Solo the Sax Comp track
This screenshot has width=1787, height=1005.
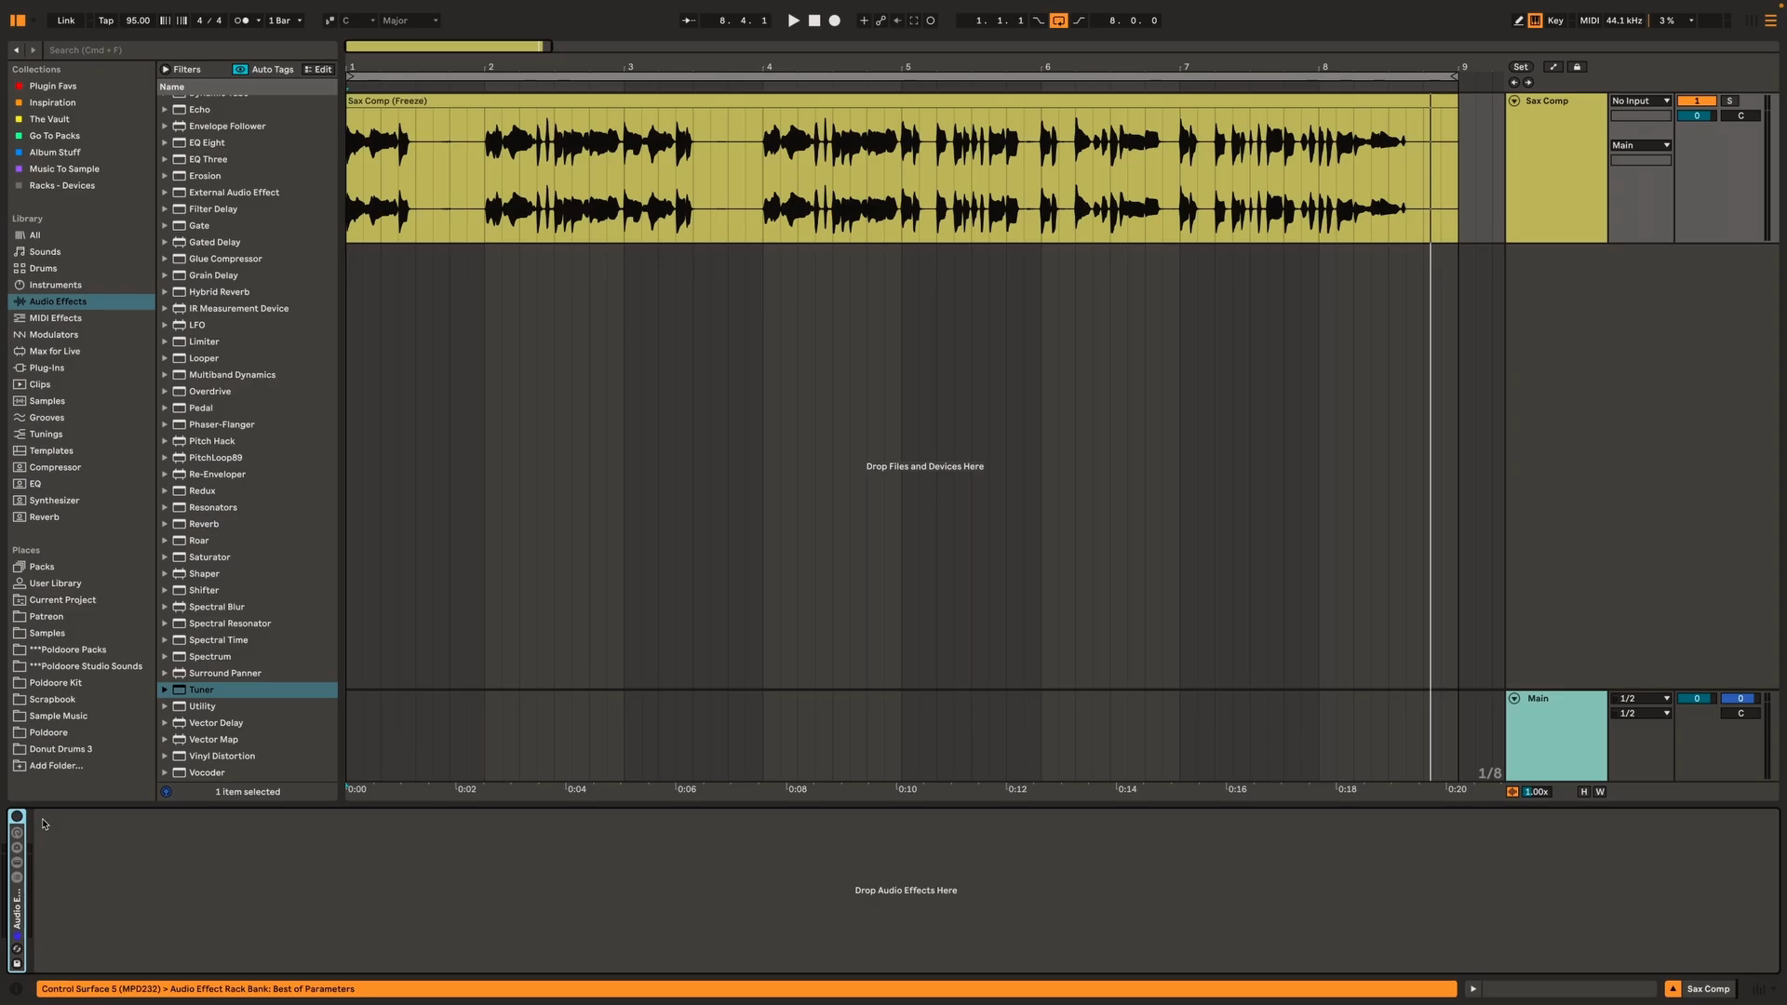pos(1729,100)
